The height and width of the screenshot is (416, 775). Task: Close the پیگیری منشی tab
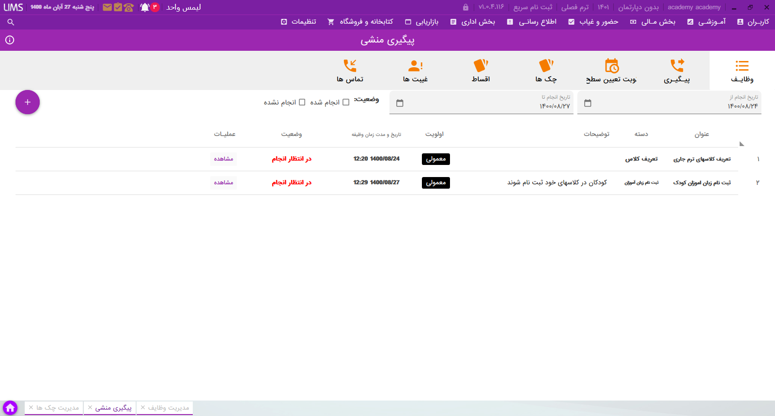point(90,408)
